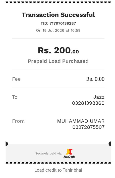
Task: Click the To label
Action: point(15,97)
